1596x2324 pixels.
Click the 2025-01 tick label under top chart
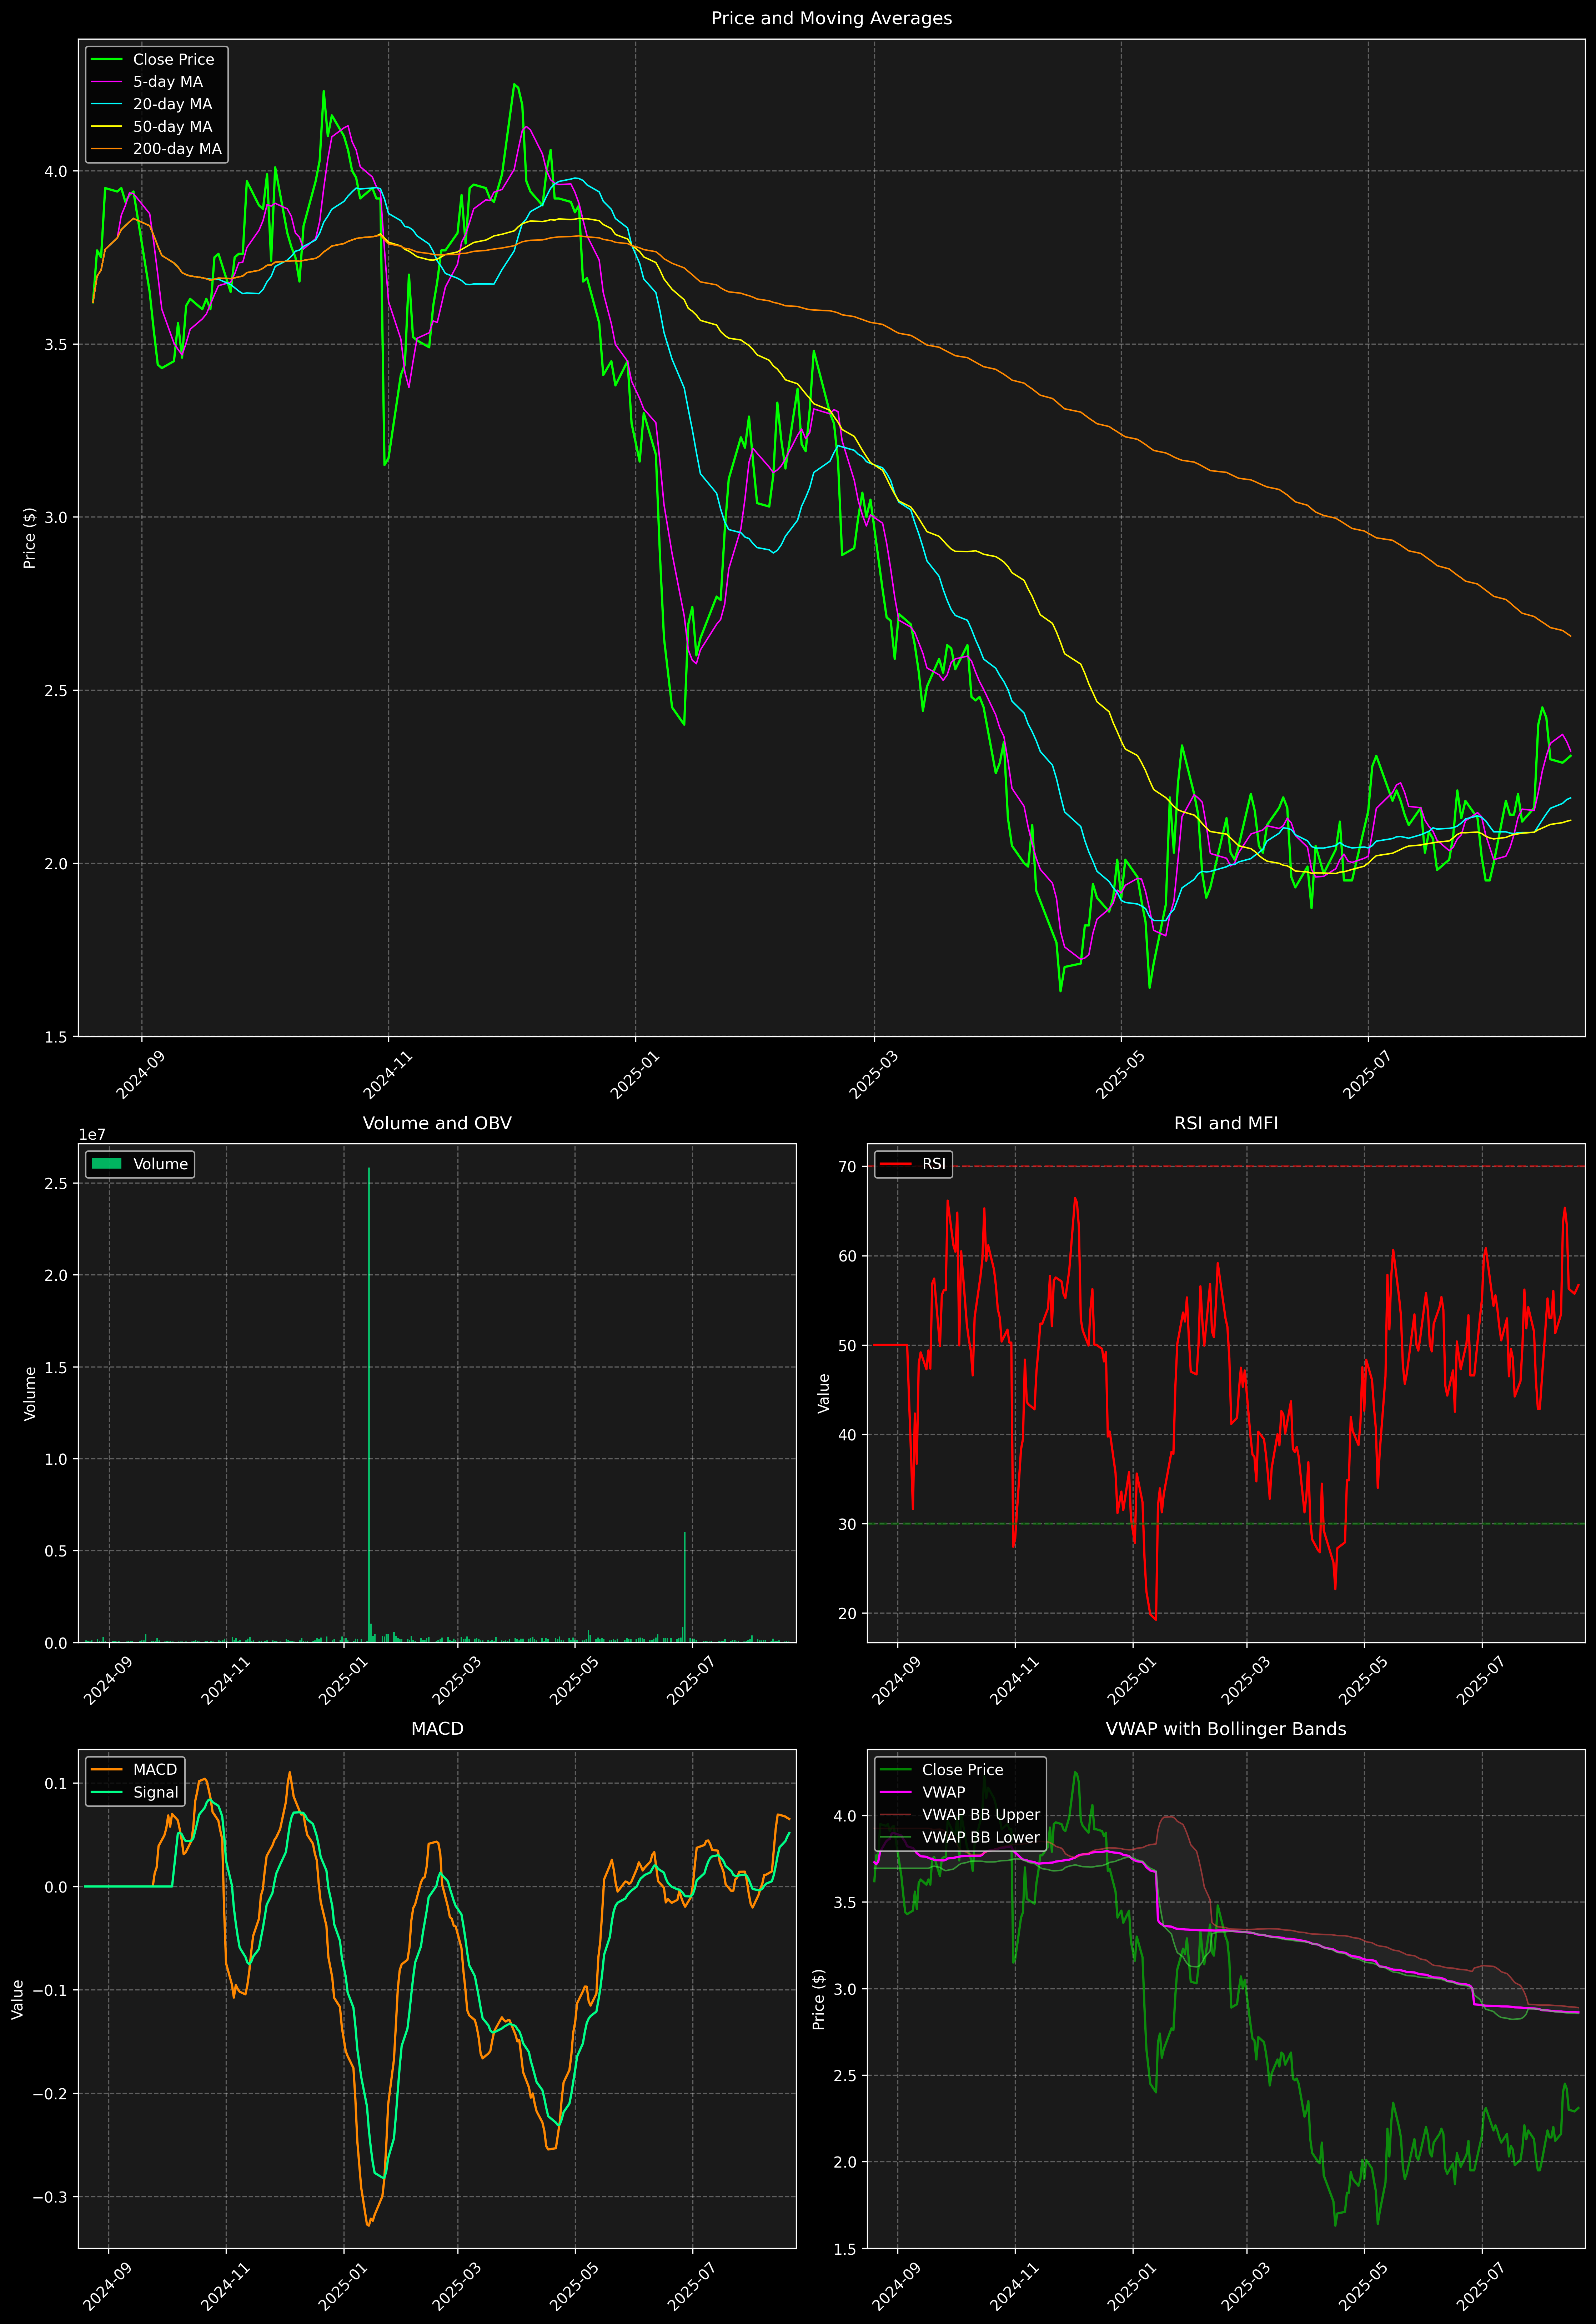[634, 1075]
